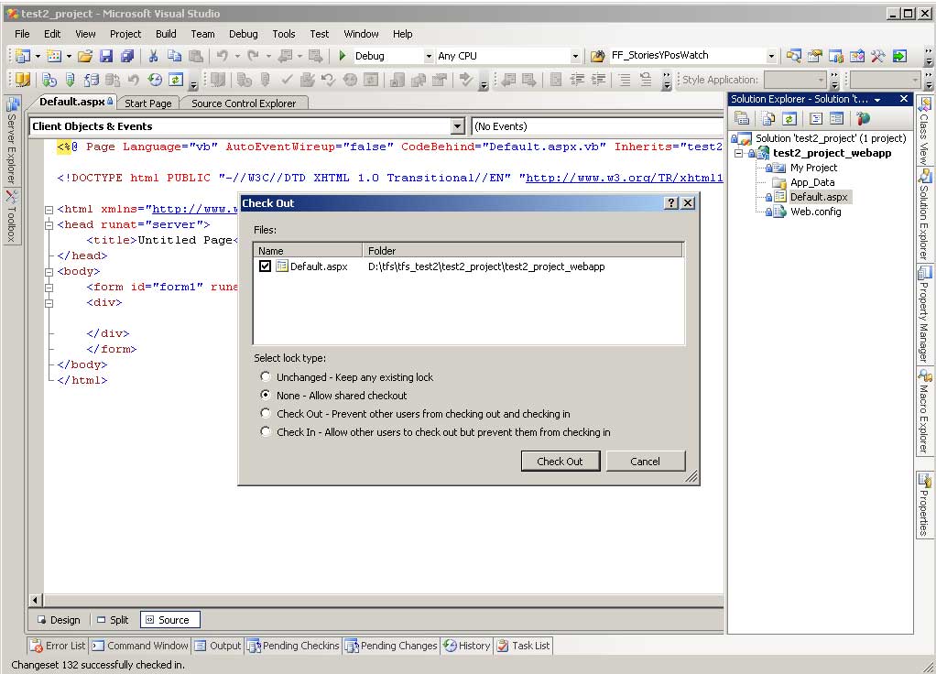
Task: Click the Name column header in the files list
Action: [309, 251]
